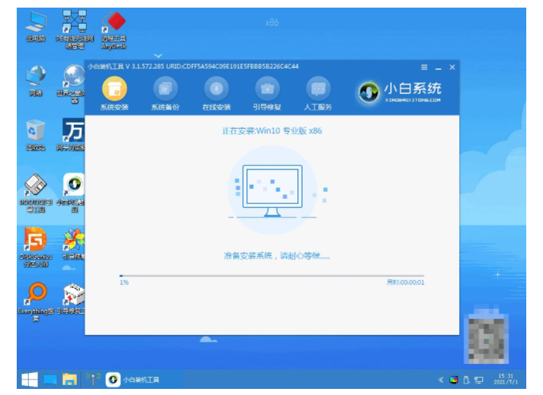Open the 系统安装 tab
The width and height of the screenshot is (543, 395).
pos(114,94)
